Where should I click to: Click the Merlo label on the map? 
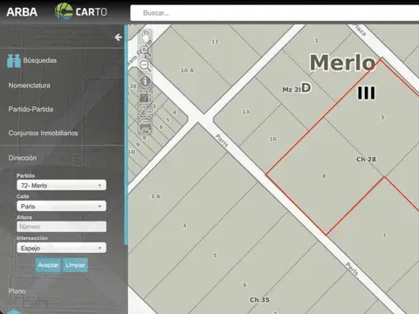tap(343, 63)
